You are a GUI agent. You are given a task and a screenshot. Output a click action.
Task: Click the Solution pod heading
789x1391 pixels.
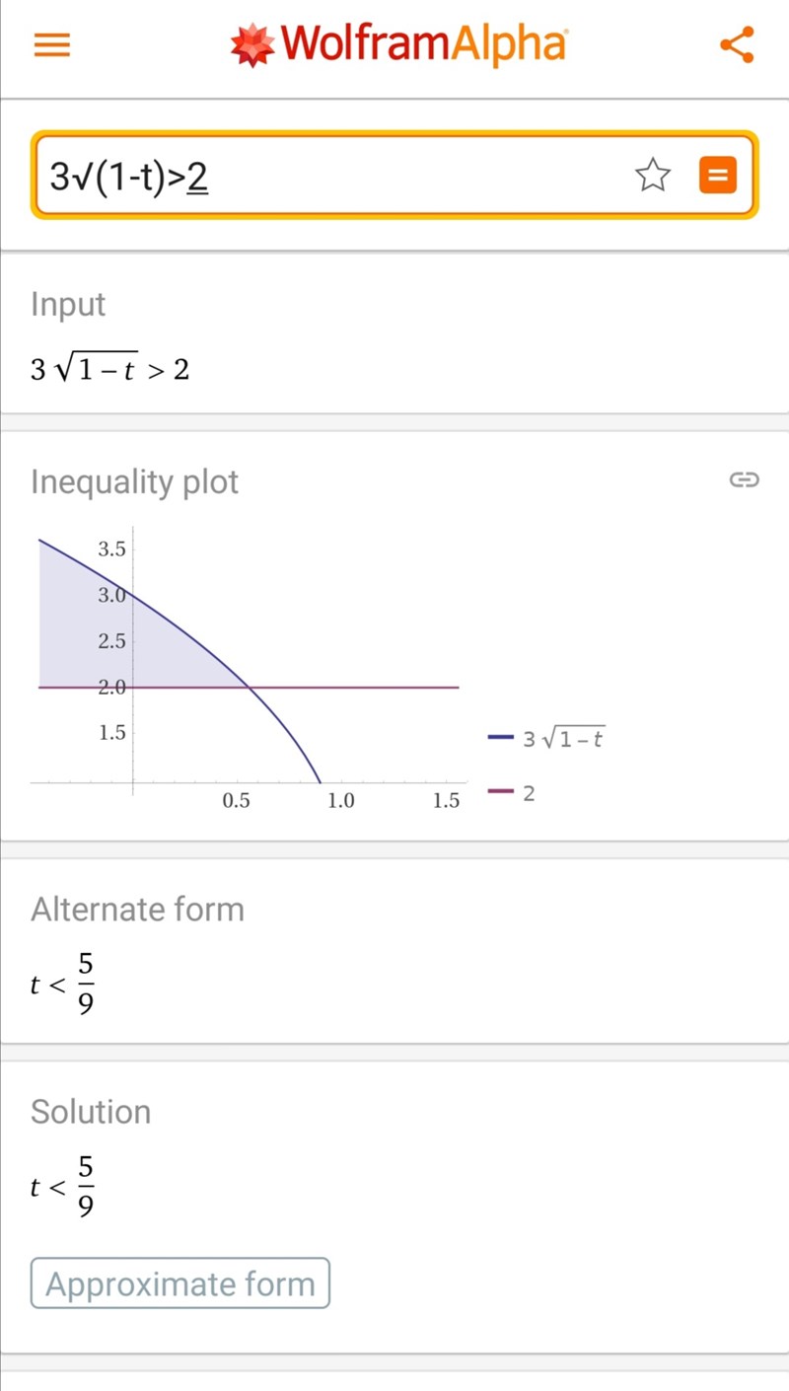91,1112
